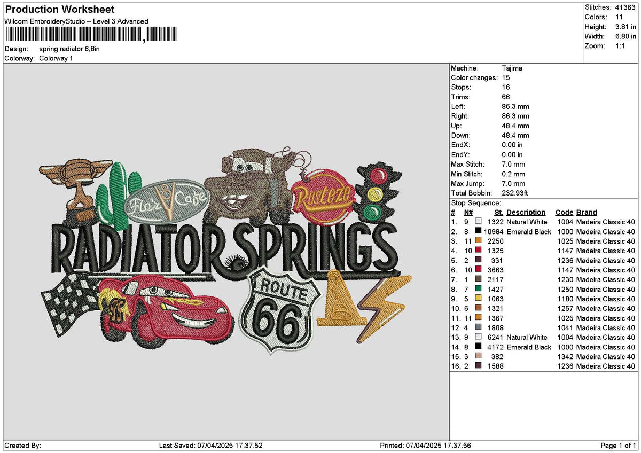The width and height of the screenshot is (641, 453).
Task: Select the green swatch in stop 8
Action: [478, 289]
